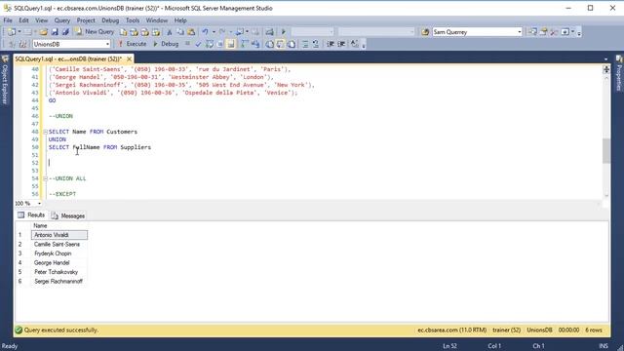Execute the current query

pos(132,44)
